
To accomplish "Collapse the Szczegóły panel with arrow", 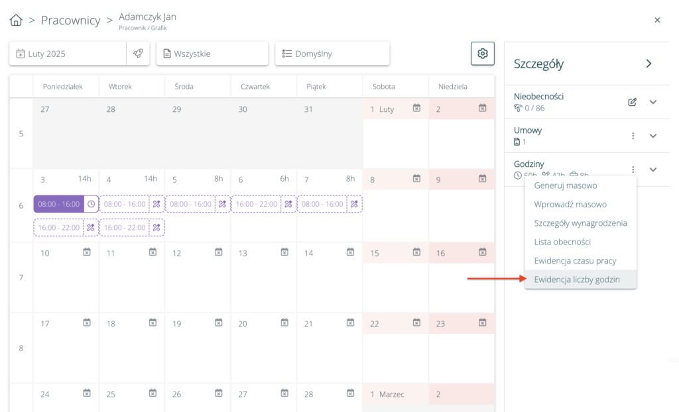I will click(648, 64).
